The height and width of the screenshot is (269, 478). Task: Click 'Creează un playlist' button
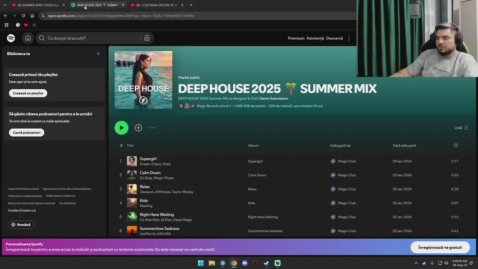[x=28, y=93]
